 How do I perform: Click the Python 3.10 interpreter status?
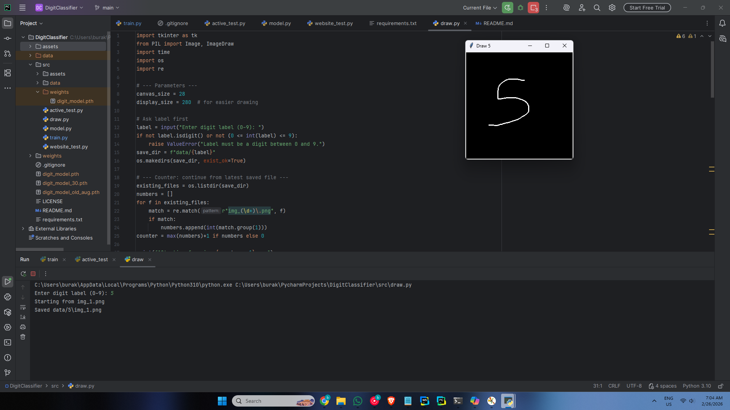click(697, 386)
